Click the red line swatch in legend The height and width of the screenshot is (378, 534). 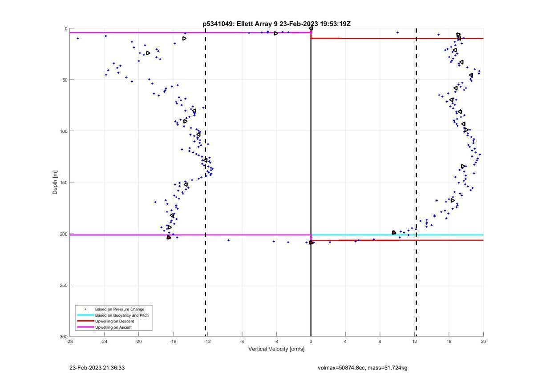(85, 321)
